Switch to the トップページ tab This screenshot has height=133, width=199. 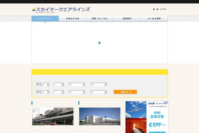[x=45, y=19]
